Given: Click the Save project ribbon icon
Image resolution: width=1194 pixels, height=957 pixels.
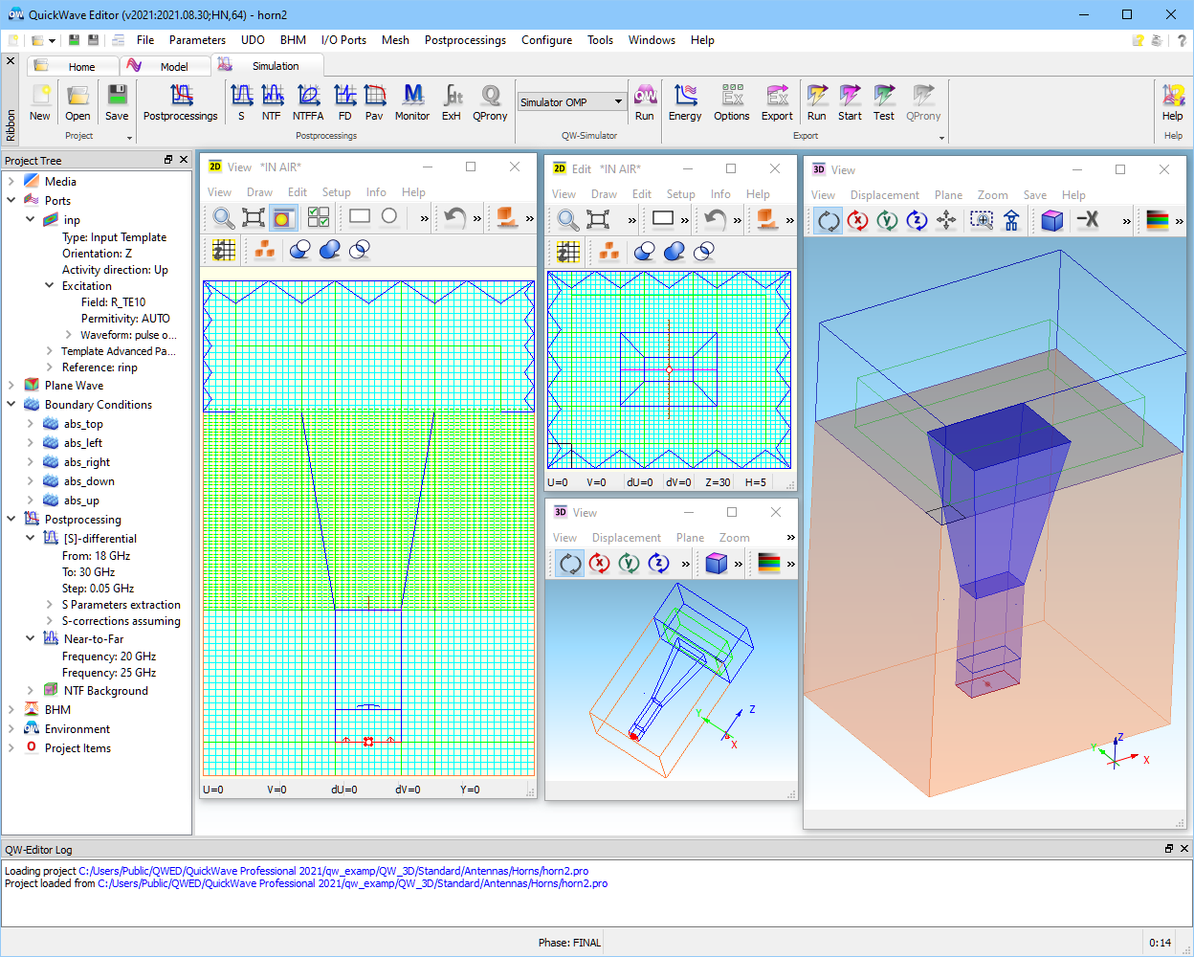Looking at the screenshot, I should coord(117,102).
